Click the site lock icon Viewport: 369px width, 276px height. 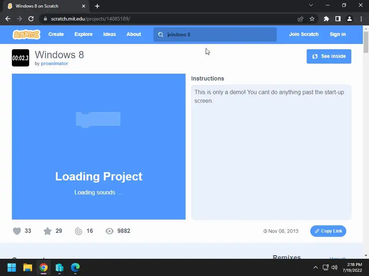tap(45, 19)
